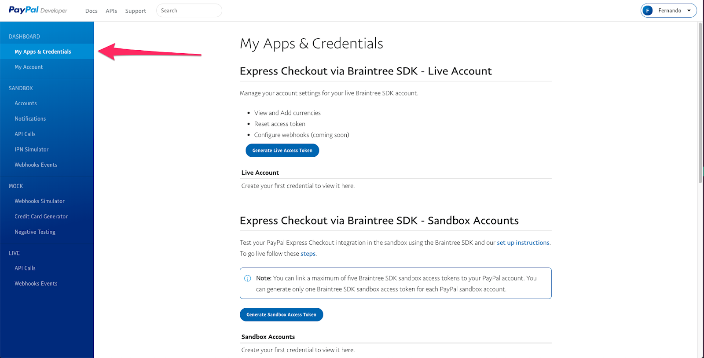Click the SANDBOX section header

21,88
